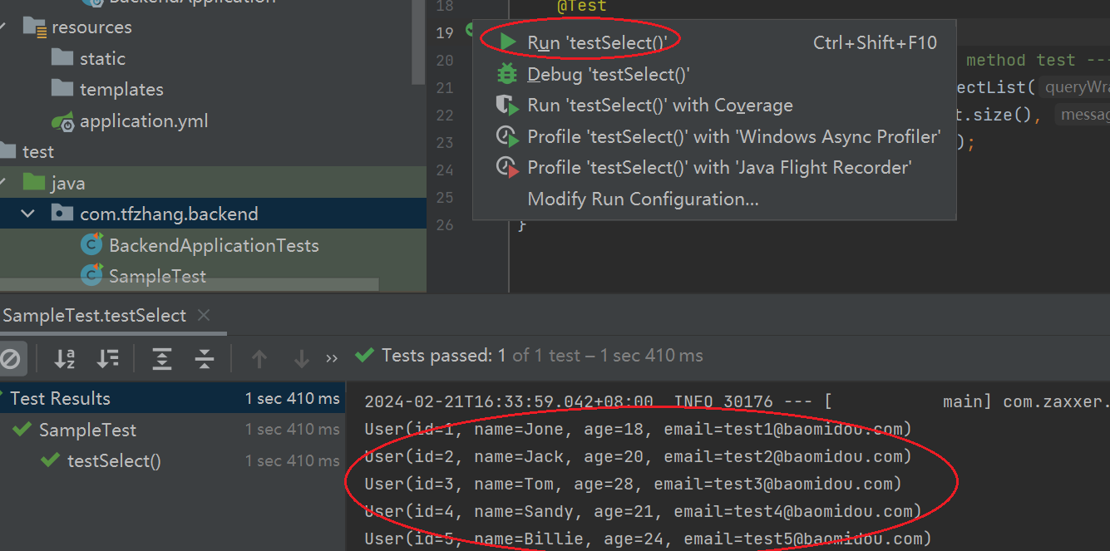
Task: Click the Tests passed status checkmark icon
Action: (x=364, y=356)
